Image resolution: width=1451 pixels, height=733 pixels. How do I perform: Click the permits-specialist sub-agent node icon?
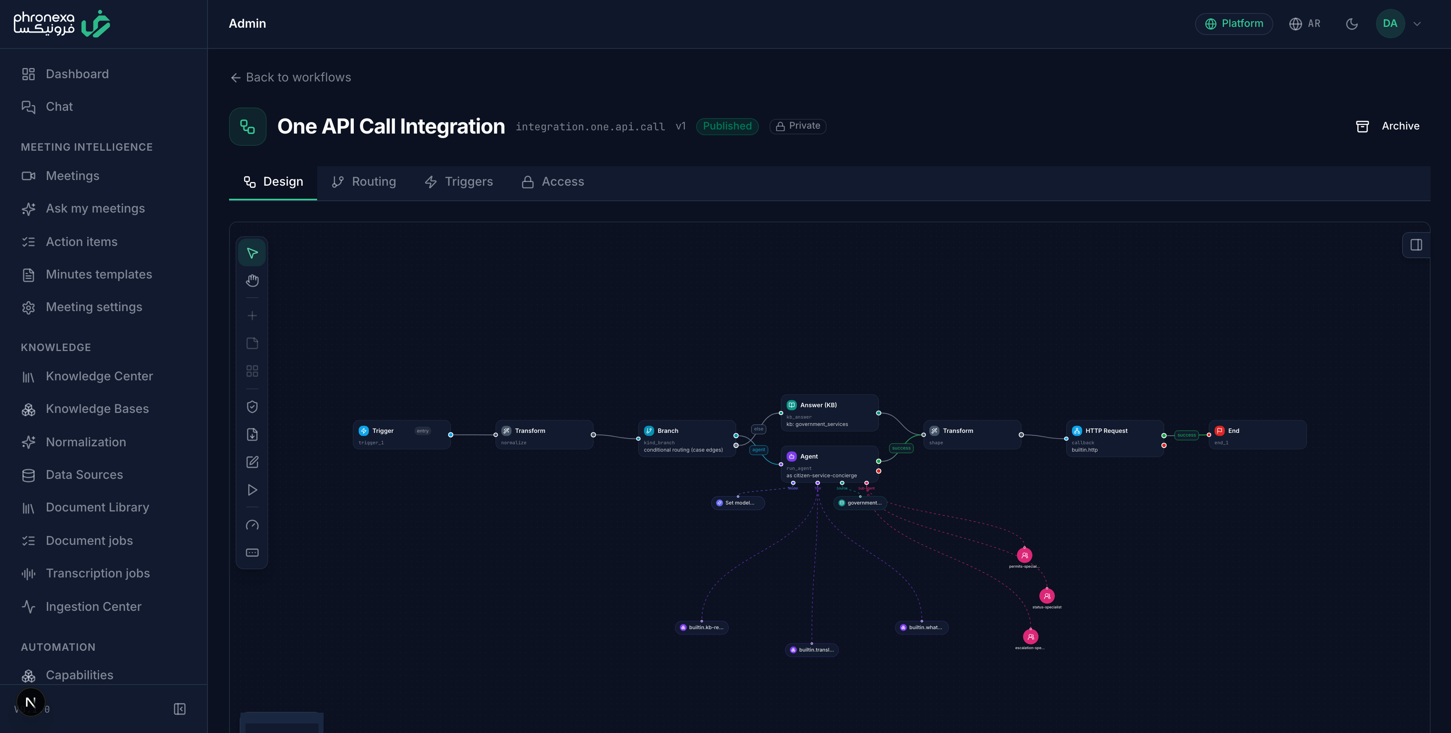tap(1025, 556)
